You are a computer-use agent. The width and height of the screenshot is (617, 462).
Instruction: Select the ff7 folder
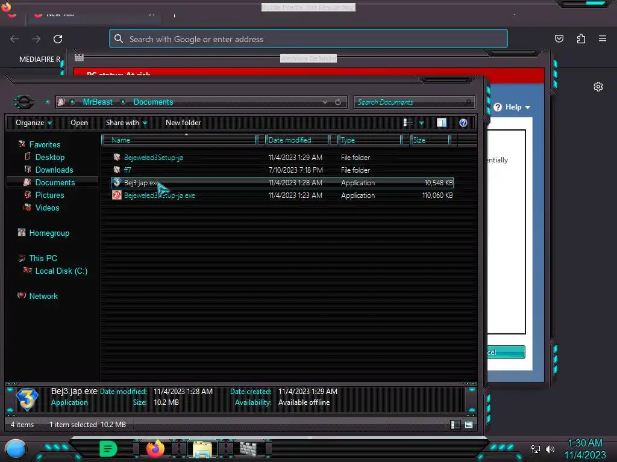(x=128, y=170)
